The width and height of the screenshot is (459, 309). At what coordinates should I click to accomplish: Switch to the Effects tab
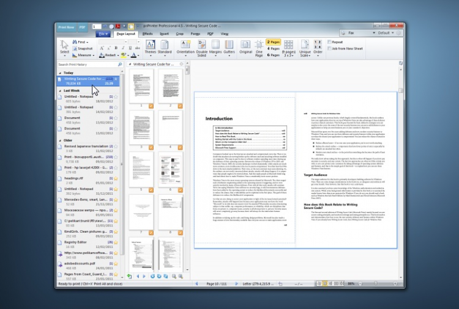tap(147, 34)
